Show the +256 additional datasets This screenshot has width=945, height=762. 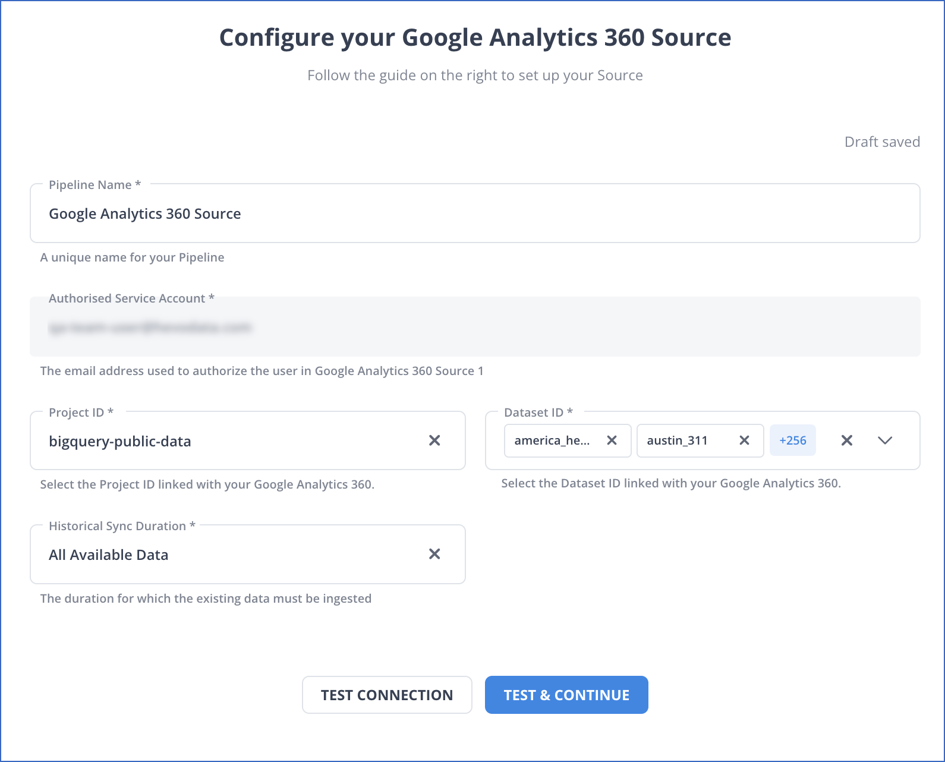pyautogui.click(x=793, y=440)
